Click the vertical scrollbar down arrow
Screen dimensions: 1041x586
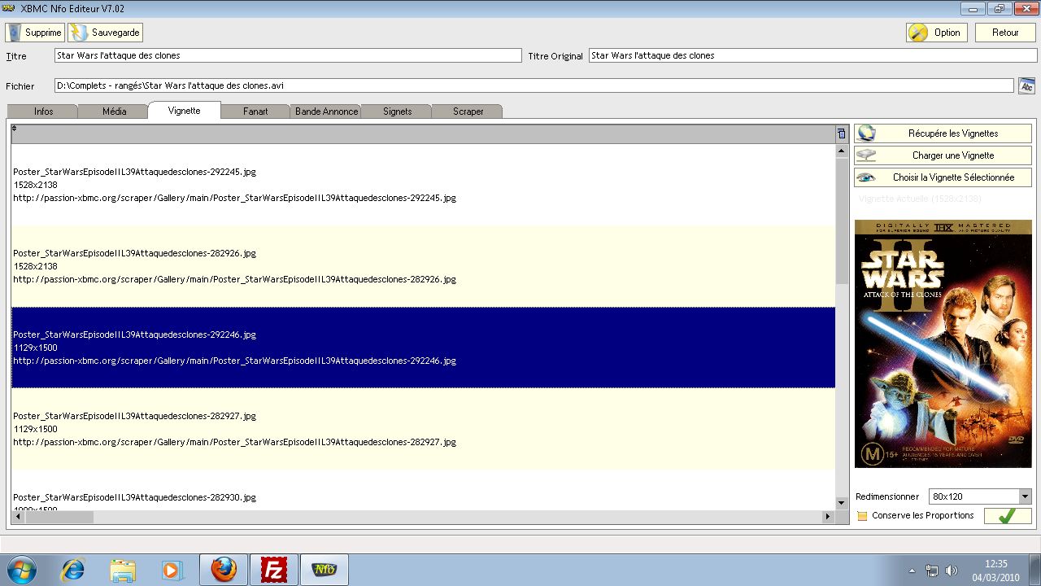coord(842,505)
